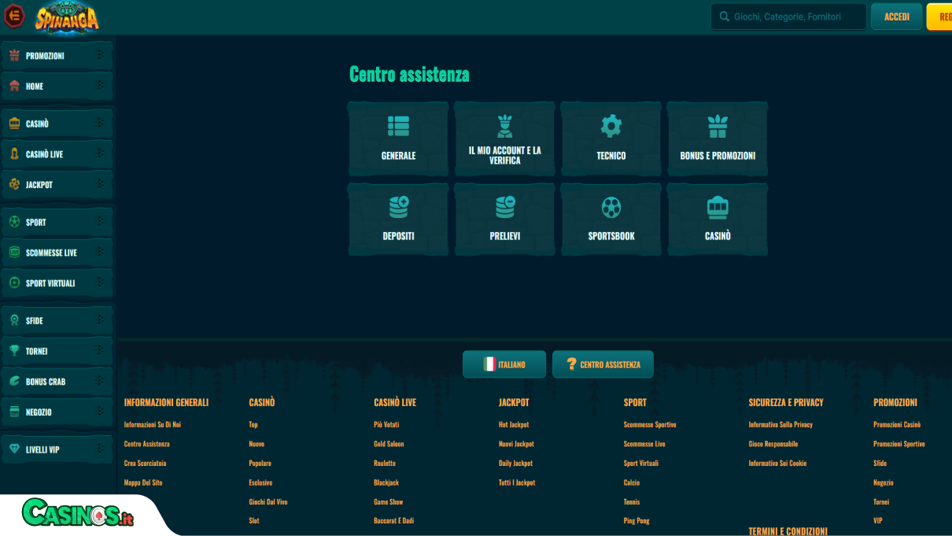Follow the Informativa Sui Cookie link

pyautogui.click(x=777, y=463)
